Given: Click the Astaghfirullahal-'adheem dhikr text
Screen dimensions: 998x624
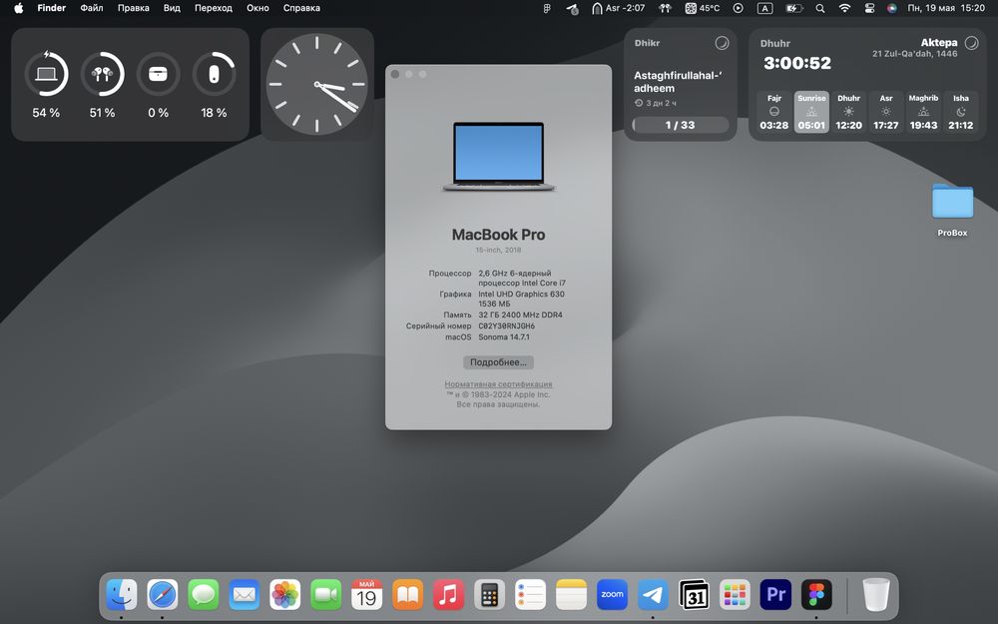Looking at the screenshot, I should (x=678, y=82).
